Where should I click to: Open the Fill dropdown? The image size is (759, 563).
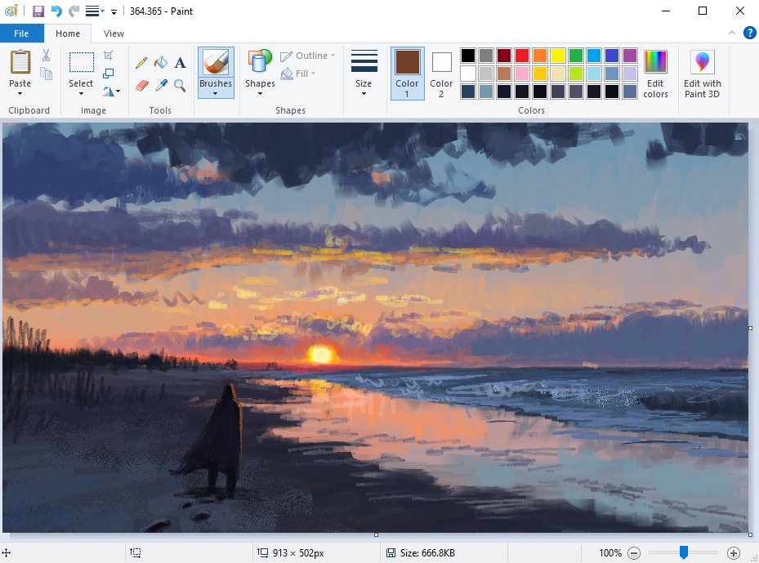pyautogui.click(x=298, y=74)
